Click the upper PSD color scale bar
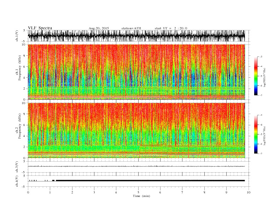This screenshot has height=216, width=280. (256, 76)
